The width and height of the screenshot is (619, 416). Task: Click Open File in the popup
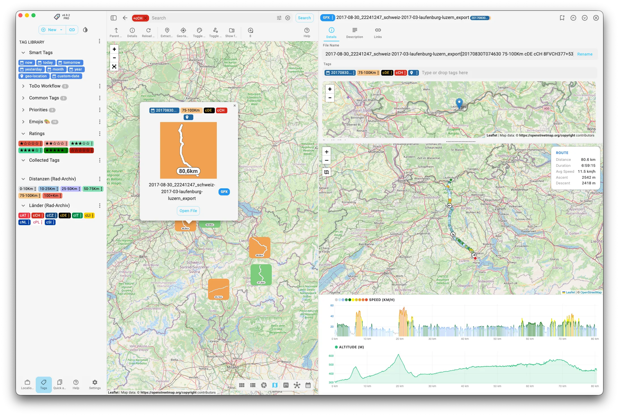pyautogui.click(x=188, y=211)
